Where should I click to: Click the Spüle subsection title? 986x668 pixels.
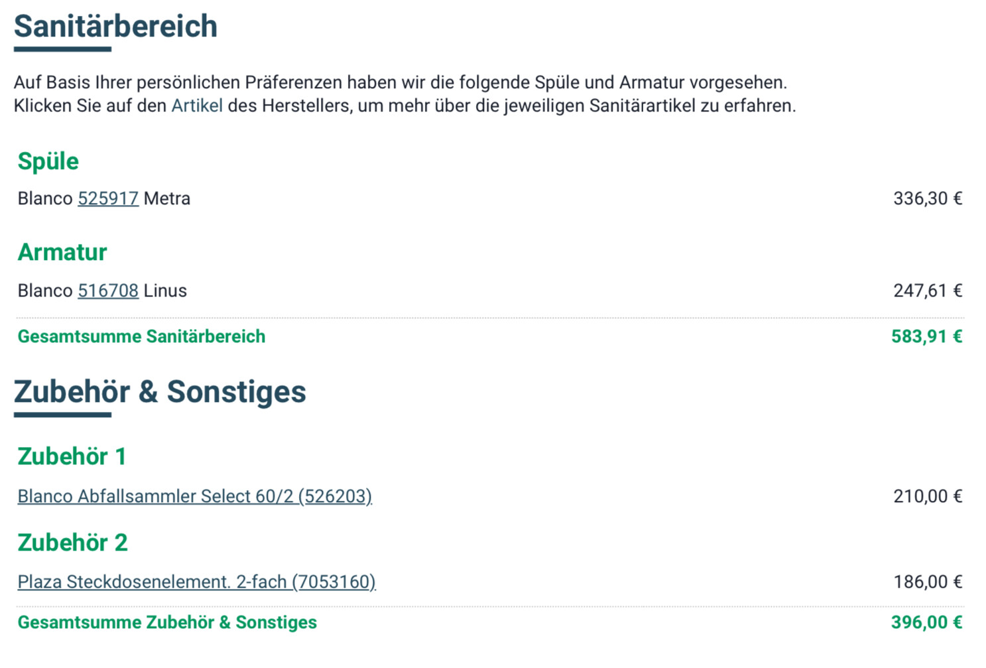(48, 161)
